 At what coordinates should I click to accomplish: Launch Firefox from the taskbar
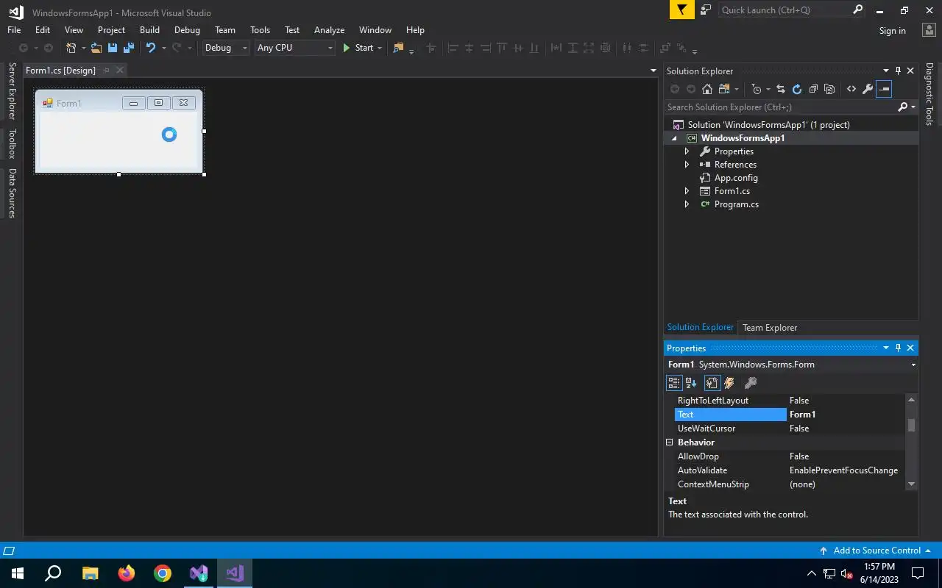pos(127,573)
